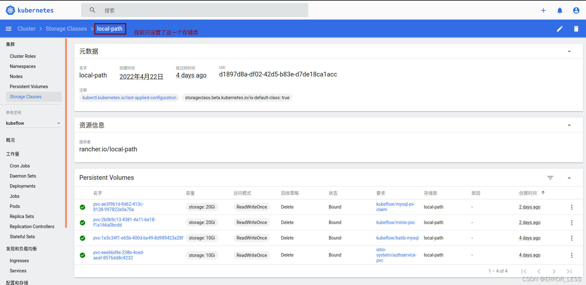
Task: Click the UID value d1897d8a-df02
Action: (x=278, y=74)
